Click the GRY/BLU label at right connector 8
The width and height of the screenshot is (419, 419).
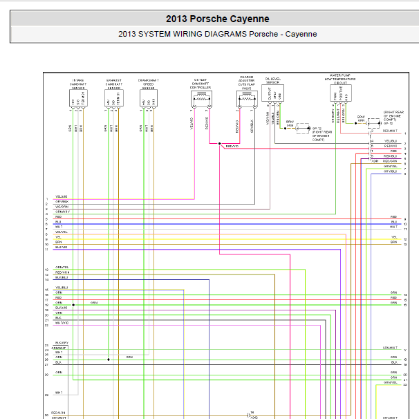(390, 171)
